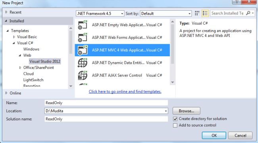
Task: Click the ASP.NET MVC 4 Web Application icon
Action: point(83,50)
